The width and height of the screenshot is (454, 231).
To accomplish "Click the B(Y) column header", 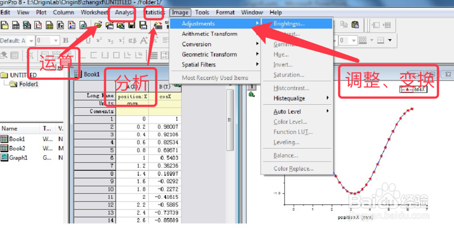I will click(x=165, y=87).
